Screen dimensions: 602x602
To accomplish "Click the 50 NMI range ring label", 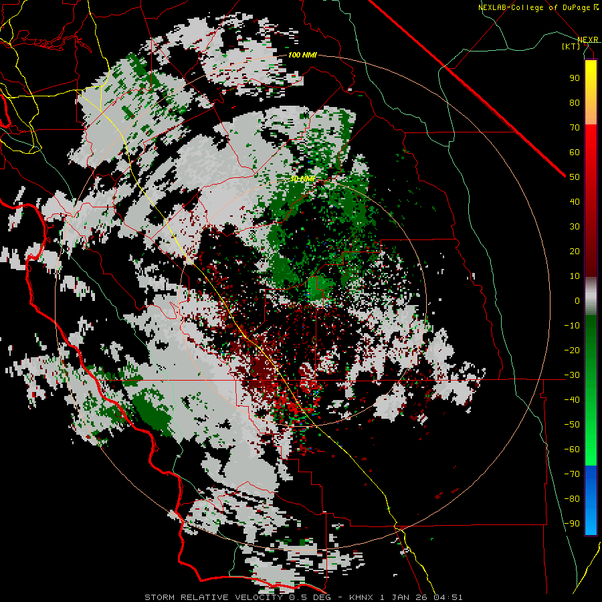I will tap(302, 179).
